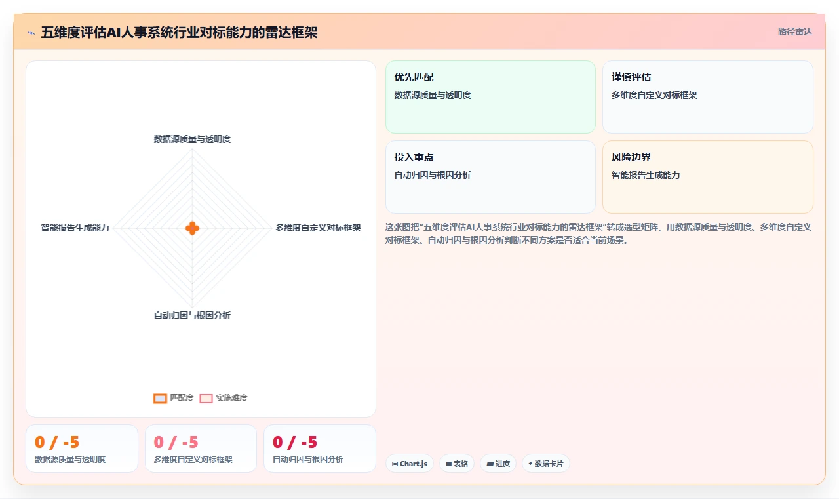Open the 优先匹配 card
Viewport: 839px width, 499px height.
490,97
